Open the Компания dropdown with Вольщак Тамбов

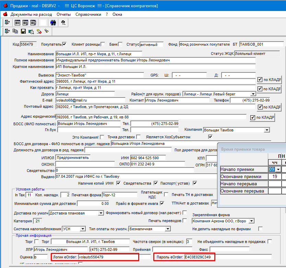point(267,130)
